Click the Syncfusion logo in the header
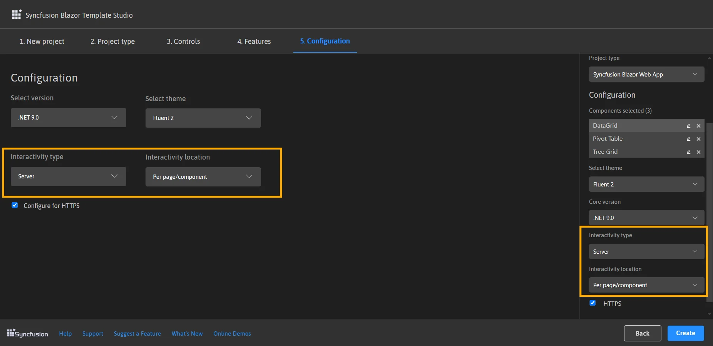This screenshot has width=713, height=346. pos(17,14)
